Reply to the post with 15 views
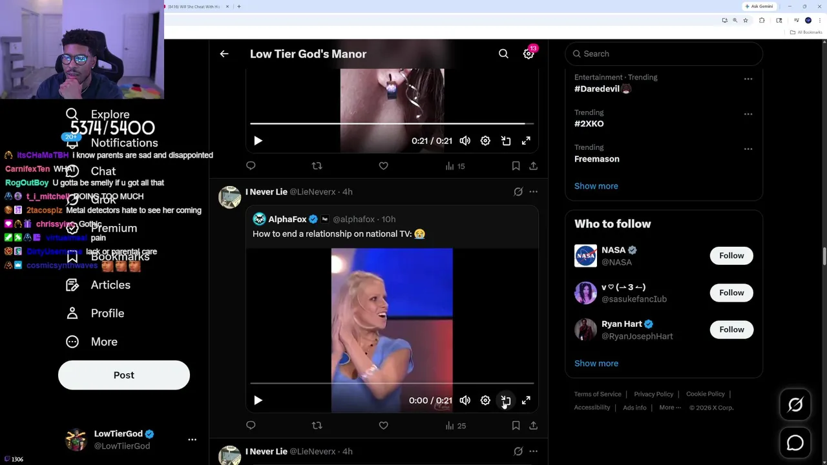 pyautogui.click(x=251, y=166)
